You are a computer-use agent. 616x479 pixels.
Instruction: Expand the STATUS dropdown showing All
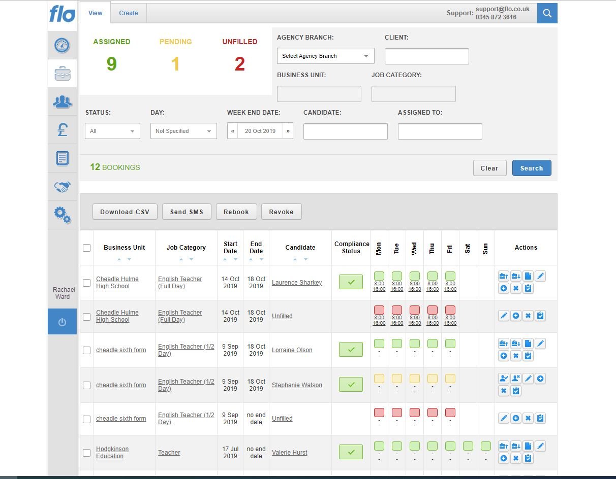pos(112,131)
